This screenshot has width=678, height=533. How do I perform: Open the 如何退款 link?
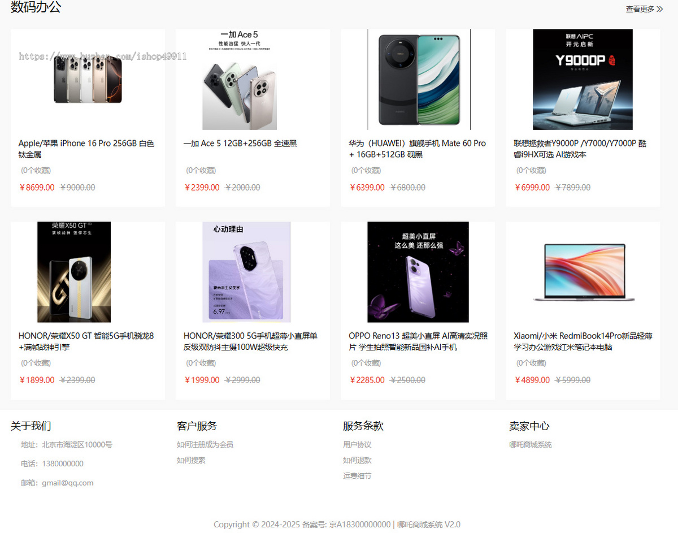click(x=357, y=461)
